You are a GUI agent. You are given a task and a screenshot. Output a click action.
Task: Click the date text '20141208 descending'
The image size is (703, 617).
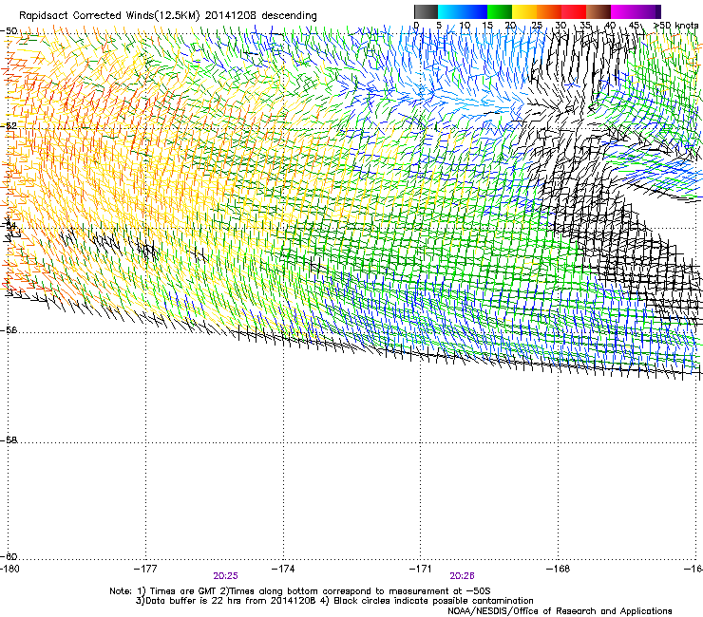tap(260, 16)
